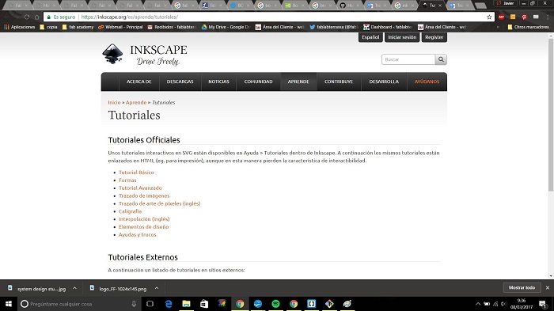Open the ACERCA DE menu
The height and width of the screenshot is (311, 554).
tap(138, 82)
